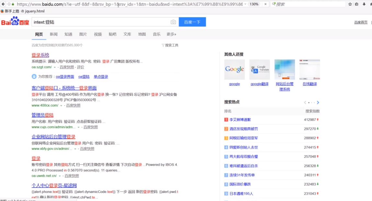Click the camera image-search icon

tap(173, 22)
